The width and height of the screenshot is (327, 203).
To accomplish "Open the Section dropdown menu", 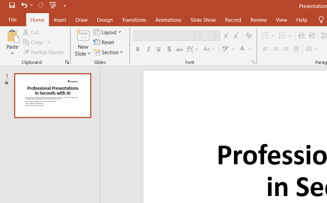I will pos(109,52).
